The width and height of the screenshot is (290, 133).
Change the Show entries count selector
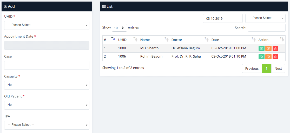(x=119, y=28)
